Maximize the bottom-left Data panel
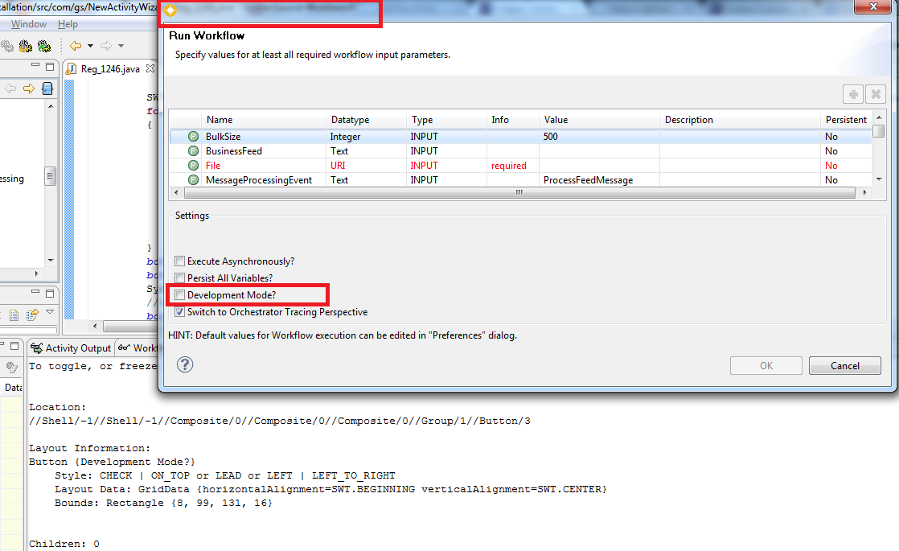Viewport: 899px width, 551px height. click(x=14, y=346)
